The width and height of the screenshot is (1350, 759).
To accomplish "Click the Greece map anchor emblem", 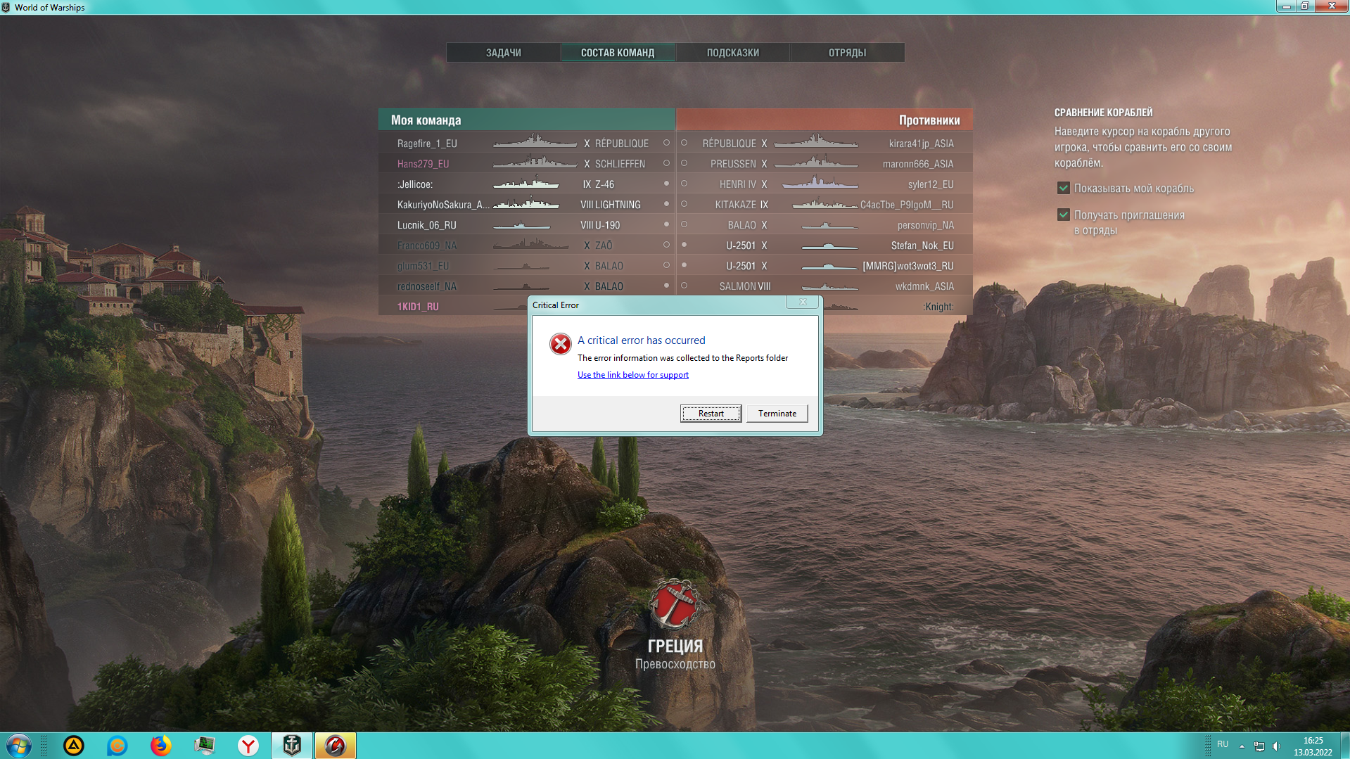I will click(x=675, y=603).
